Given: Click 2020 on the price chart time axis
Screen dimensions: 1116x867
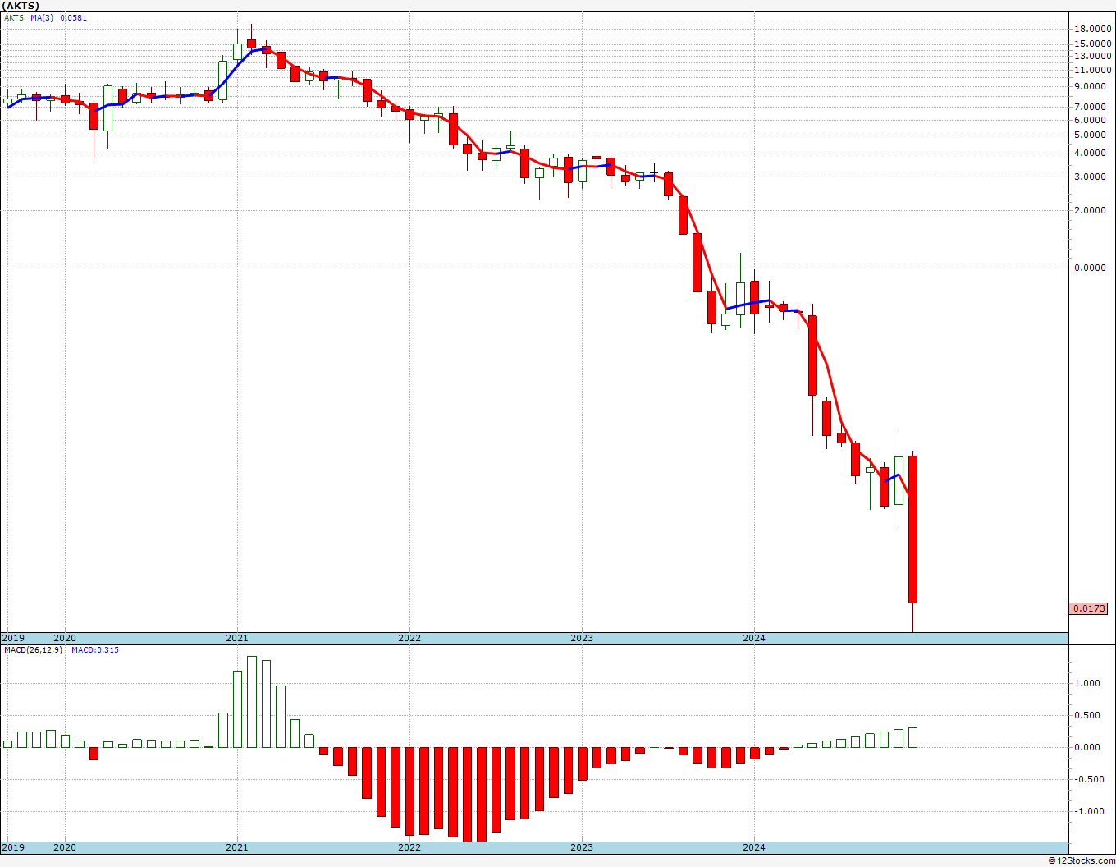Looking at the screenshot, I should click(x=65, y=638).
